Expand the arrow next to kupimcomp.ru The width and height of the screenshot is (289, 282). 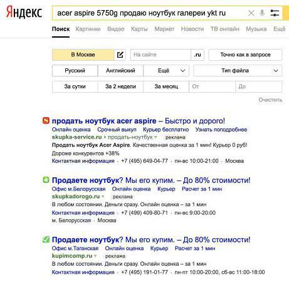[95, 256]
